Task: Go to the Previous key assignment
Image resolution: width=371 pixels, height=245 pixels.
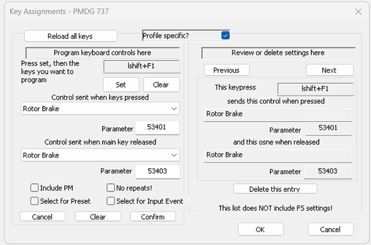Action: (x=227, y=70)
